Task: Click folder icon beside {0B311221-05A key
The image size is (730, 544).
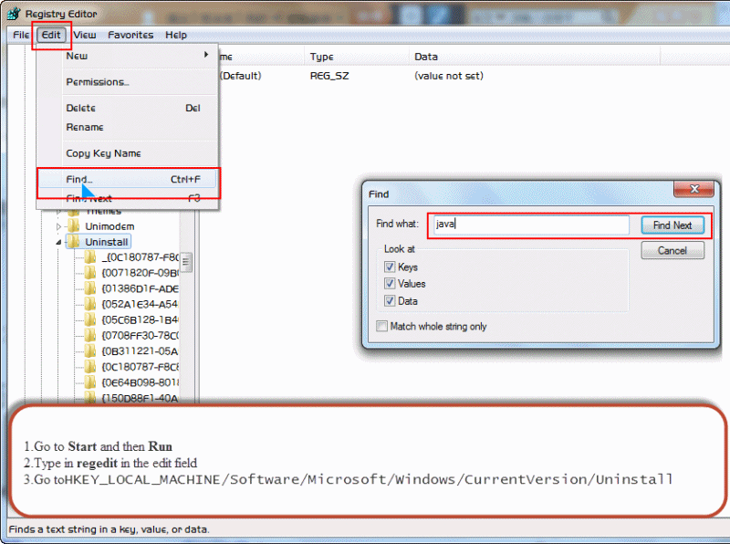Action: pyautogui.click(x=89, y=350)
